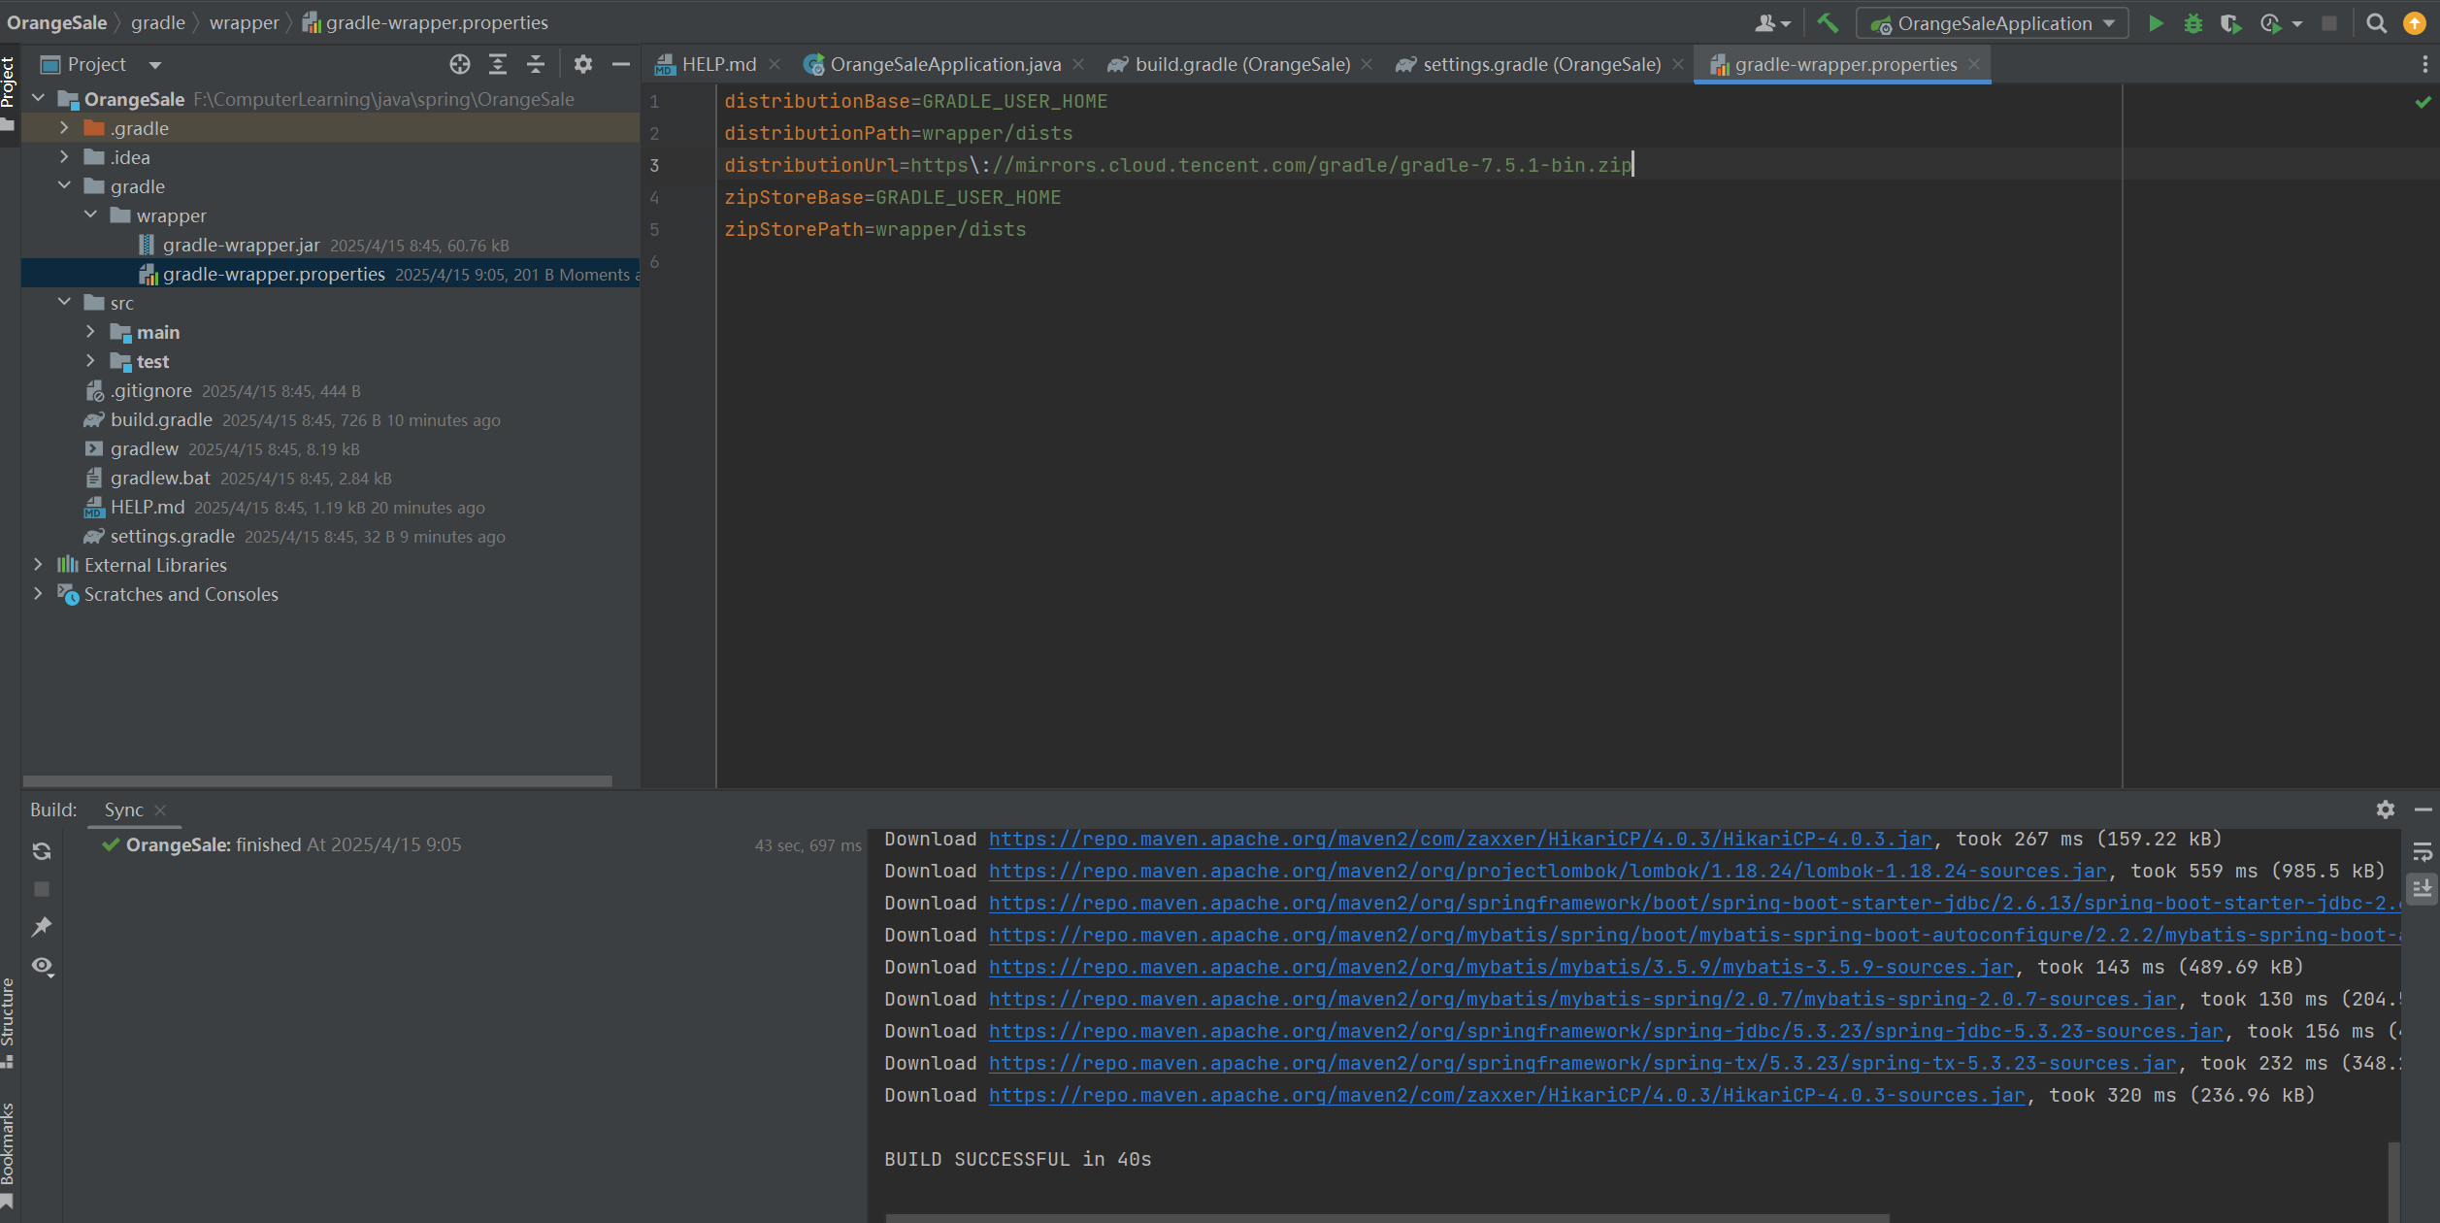
Task: Open the HikariCP-4.0.3.jar download link
Action: click(x=1460, y=840)
